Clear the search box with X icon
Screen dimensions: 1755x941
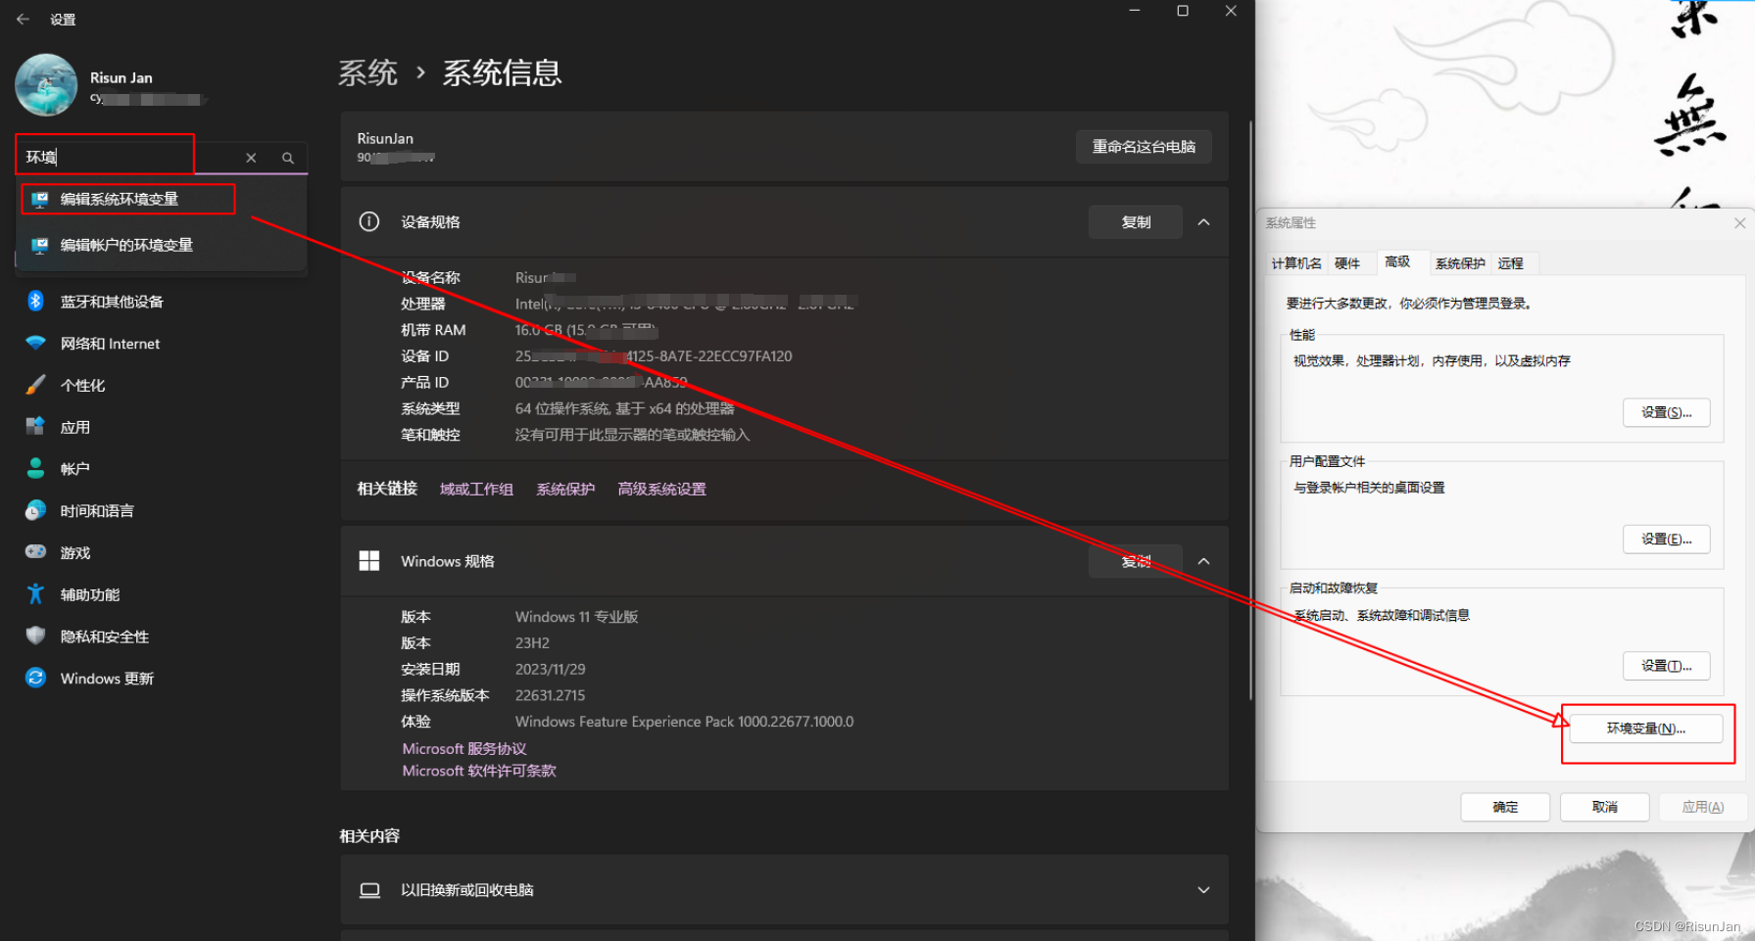(x=251, y=158)
